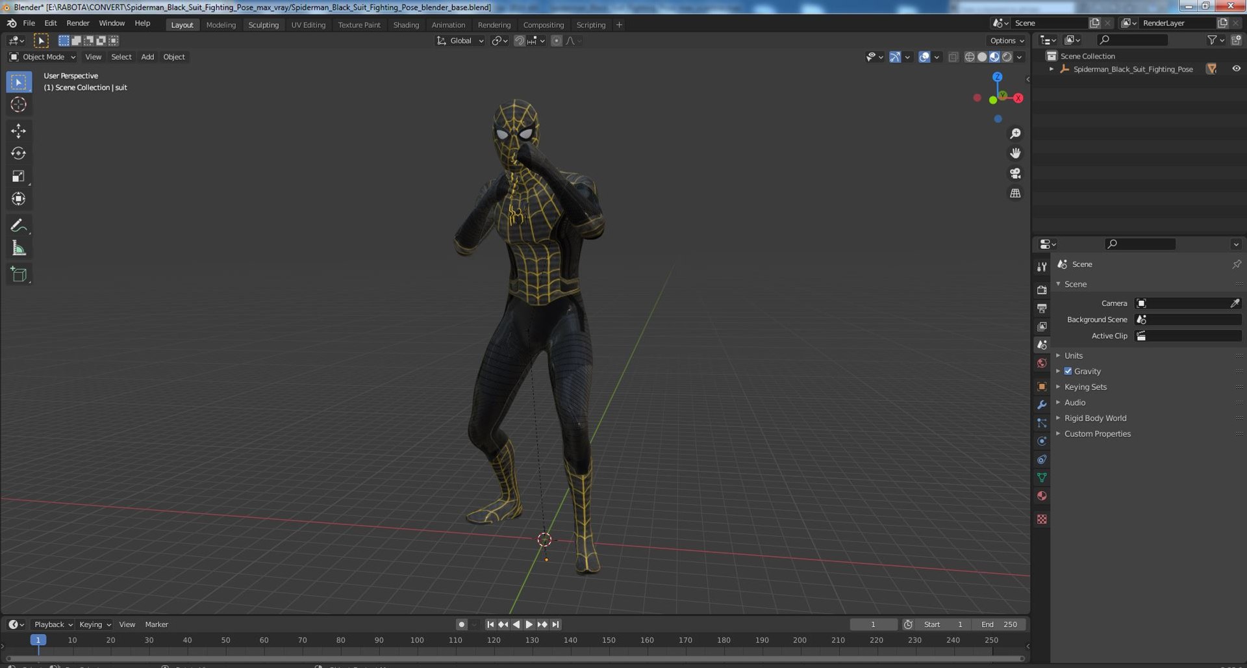Click the play animation button
1247x668 pixels.
pyautogui.click(x=529, y=624)
